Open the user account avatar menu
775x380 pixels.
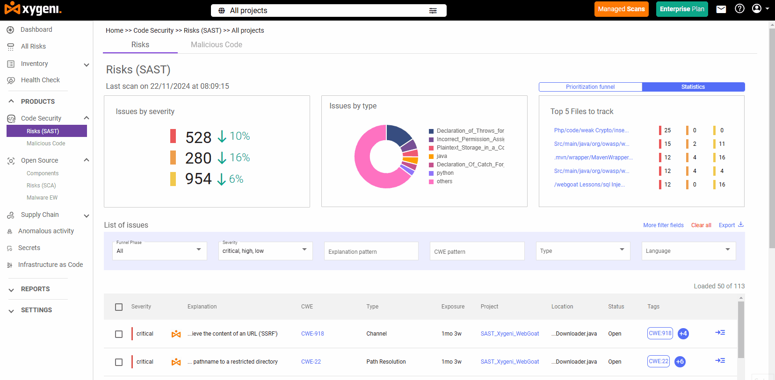(x=760, y=8)
